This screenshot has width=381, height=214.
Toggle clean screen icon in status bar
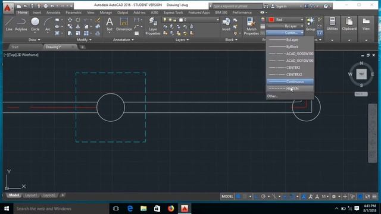tap(368, 197)
